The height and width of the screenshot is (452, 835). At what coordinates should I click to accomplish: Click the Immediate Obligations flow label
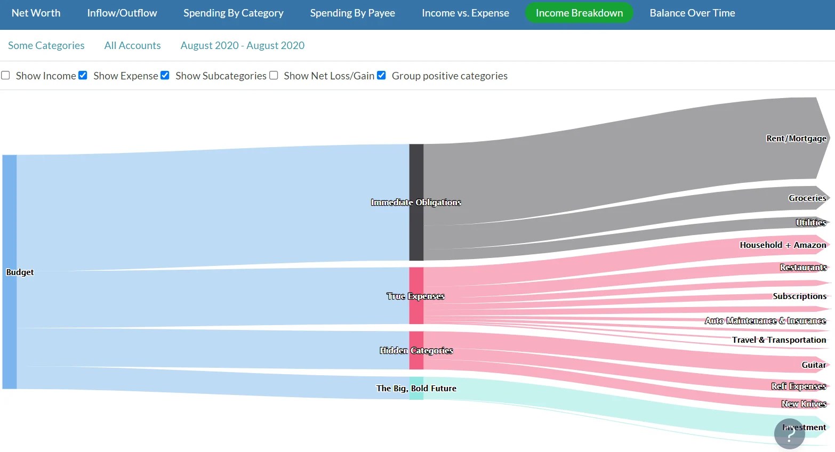(416, 202)
